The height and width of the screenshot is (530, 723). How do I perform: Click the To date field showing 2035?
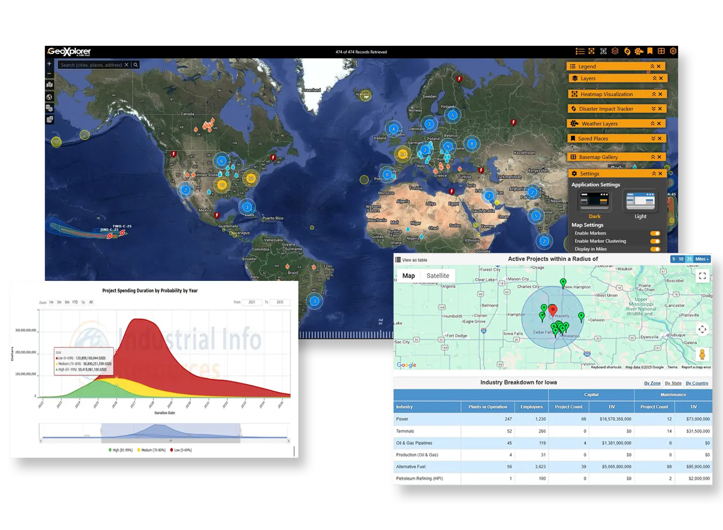(280, 302)
